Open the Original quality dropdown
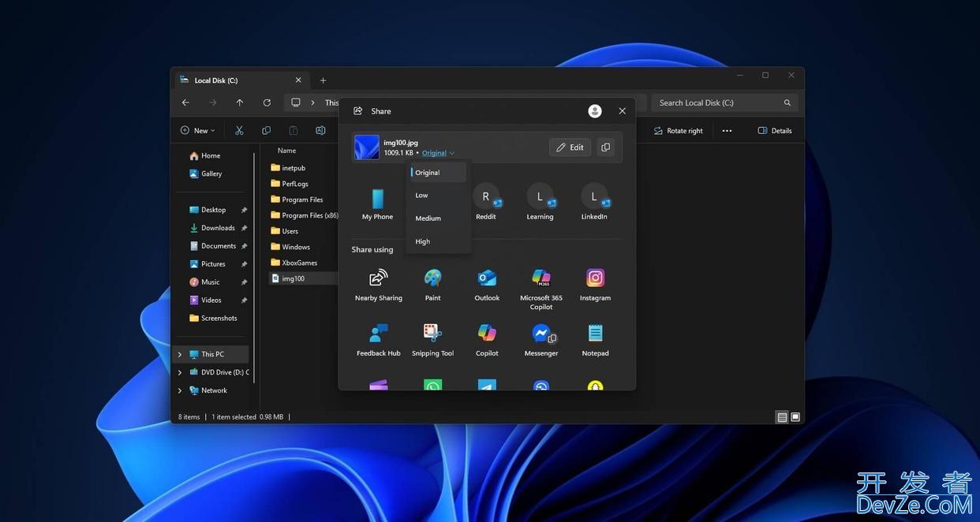 click(438, 153)
